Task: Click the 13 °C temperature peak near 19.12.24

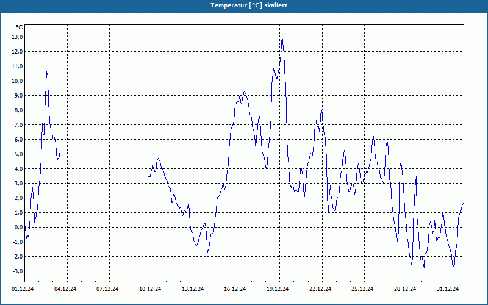Action: [282, 37]
